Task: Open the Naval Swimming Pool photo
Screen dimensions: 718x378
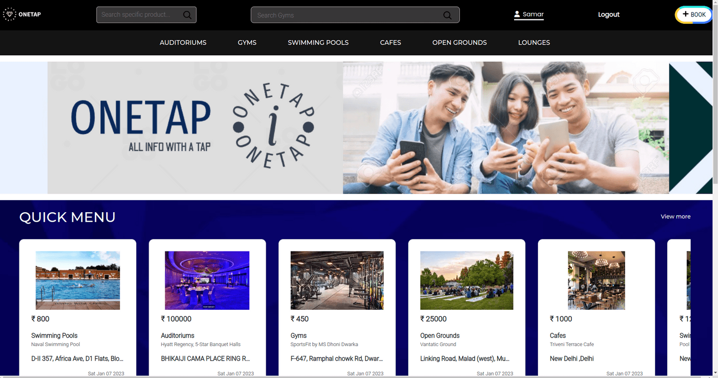Action: (78, 280)
